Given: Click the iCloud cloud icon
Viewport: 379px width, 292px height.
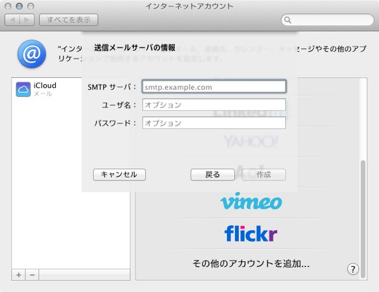Looking at the screenshot, I should point(23,89).
